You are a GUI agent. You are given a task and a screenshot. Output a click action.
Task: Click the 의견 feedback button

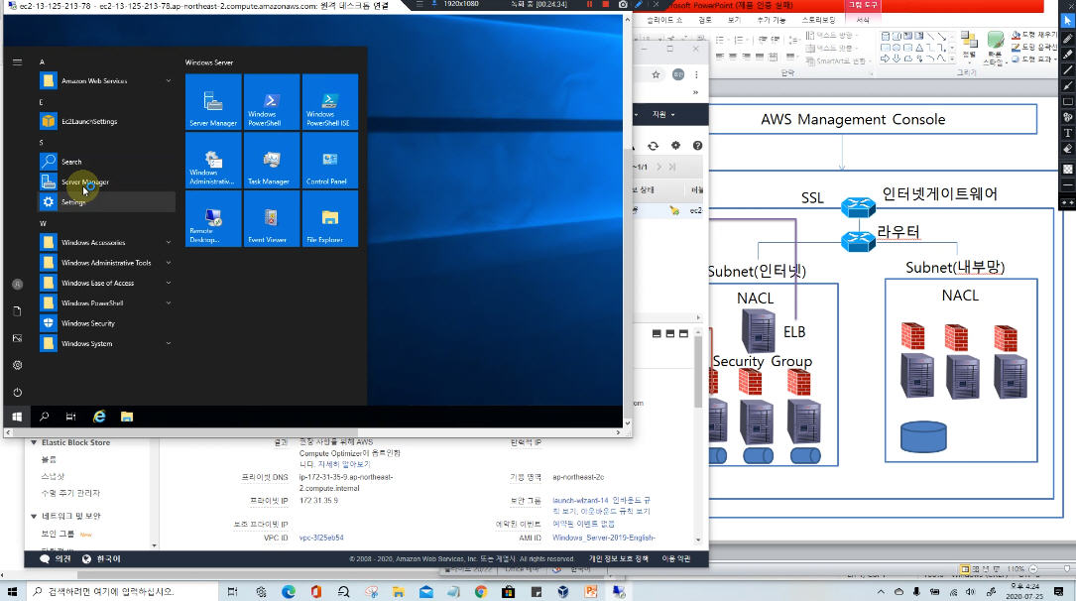pyautogui.click(x=56, y=559)
